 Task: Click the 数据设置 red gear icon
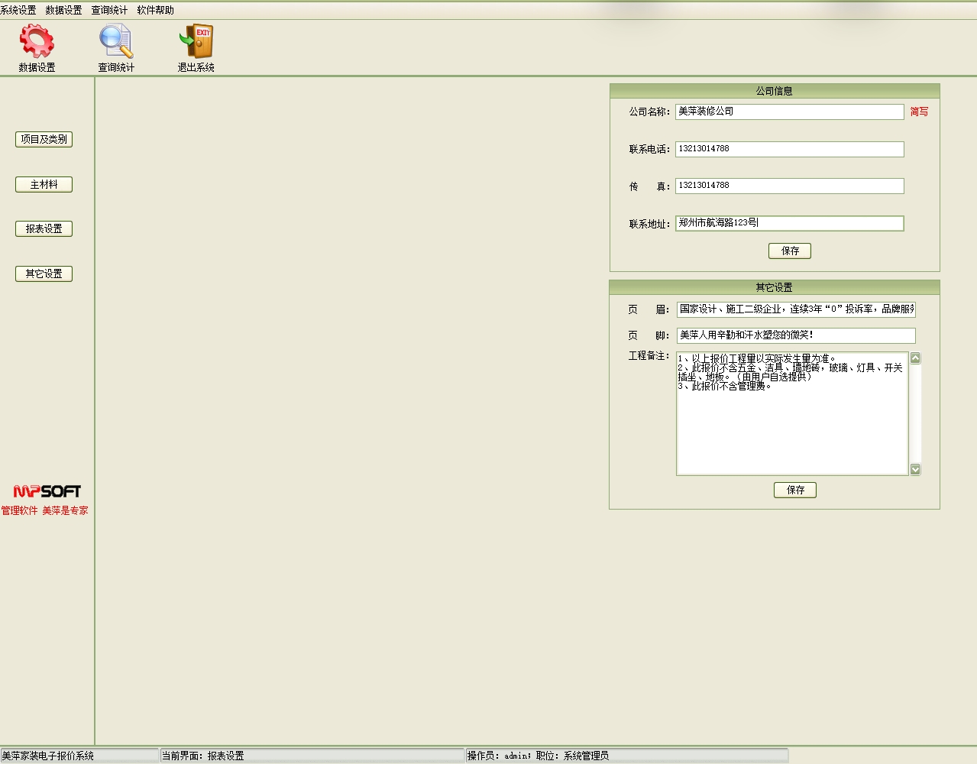coord(37,41)
